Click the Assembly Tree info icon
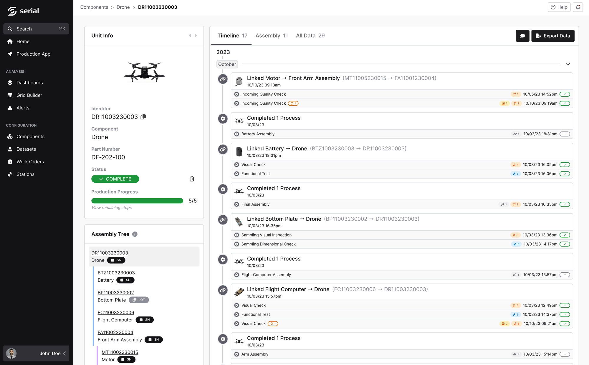 (135, 234)
